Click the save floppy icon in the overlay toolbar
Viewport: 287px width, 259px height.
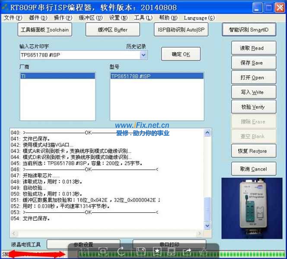[x=140, y=251]
